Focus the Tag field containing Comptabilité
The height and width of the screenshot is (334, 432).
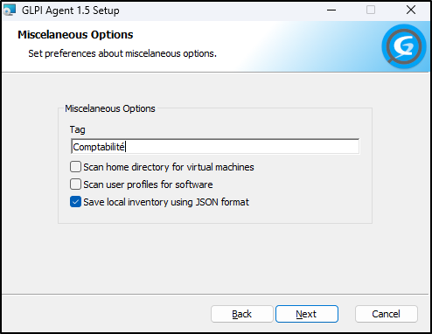215,146
